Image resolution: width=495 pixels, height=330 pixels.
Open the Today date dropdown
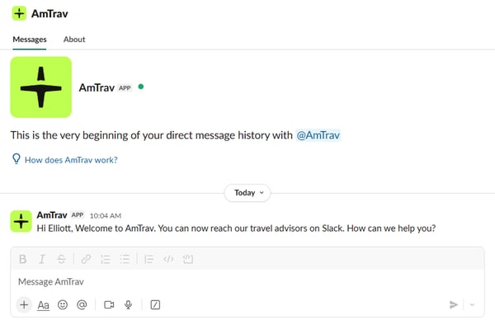point(247,192)
